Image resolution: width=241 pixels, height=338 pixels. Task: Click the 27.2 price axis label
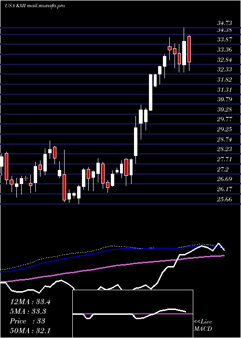click(223, 169)
